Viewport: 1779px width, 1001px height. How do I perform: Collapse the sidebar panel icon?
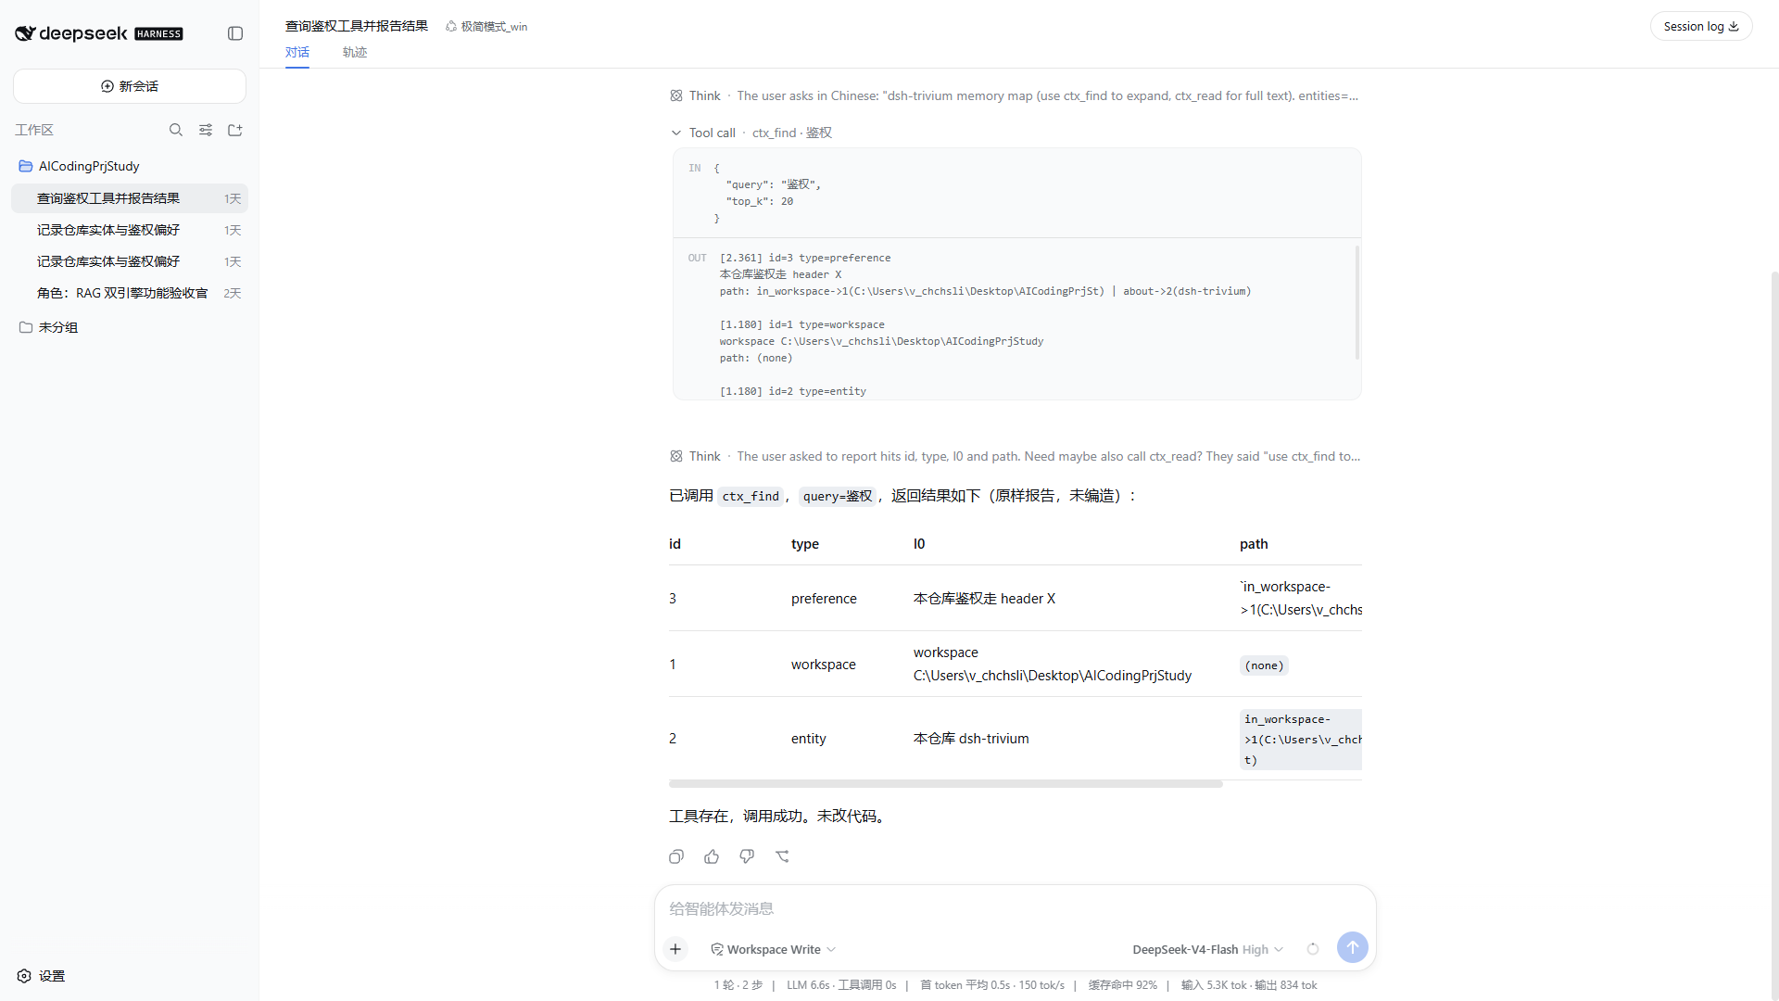pos(235,33)
